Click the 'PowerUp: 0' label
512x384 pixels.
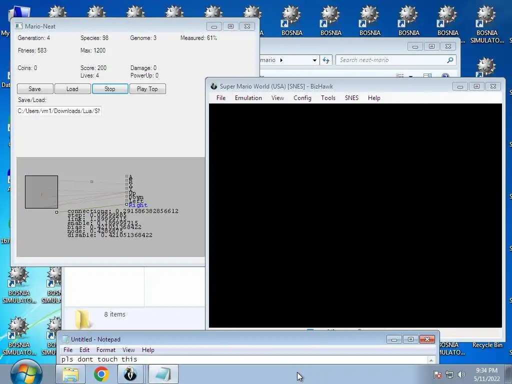pyautogui.click(x=144, y=75)
